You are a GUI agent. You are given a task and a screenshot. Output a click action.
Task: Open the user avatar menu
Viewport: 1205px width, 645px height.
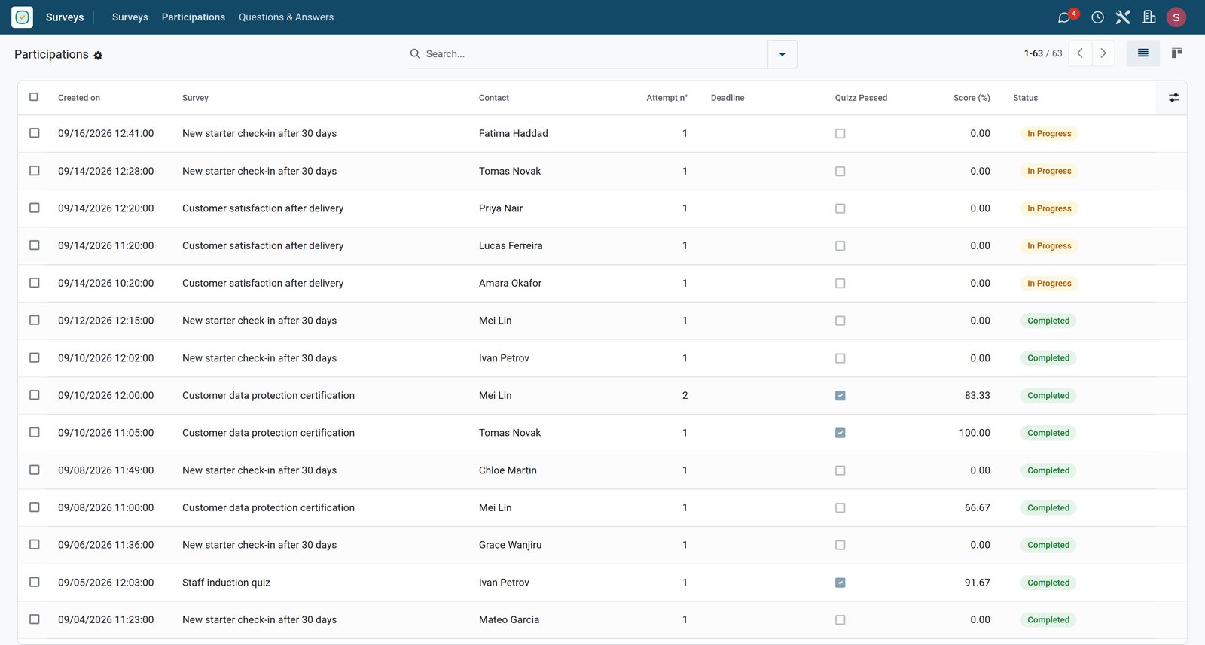coord(1176,17)
